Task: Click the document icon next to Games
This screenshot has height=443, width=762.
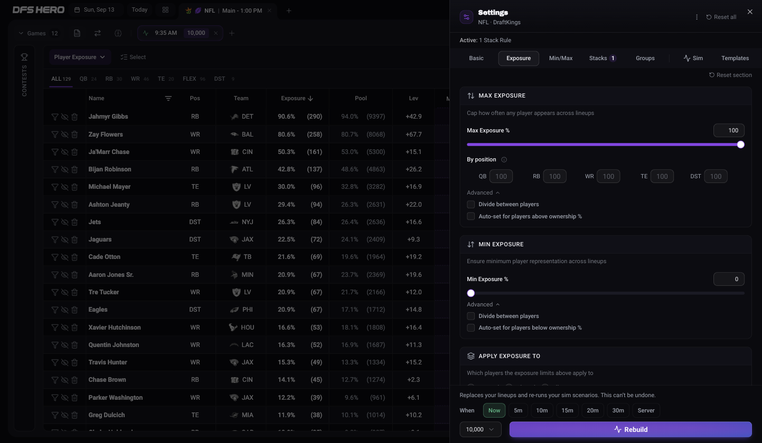Action: [77, 33]
